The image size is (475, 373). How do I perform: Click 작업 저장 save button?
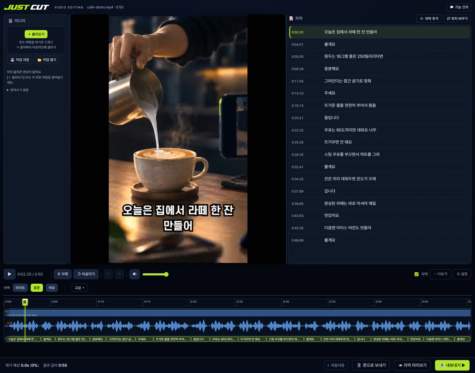pos(20,60)
